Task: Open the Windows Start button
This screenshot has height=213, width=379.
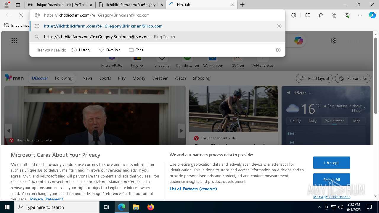Action: coord(7,207)
